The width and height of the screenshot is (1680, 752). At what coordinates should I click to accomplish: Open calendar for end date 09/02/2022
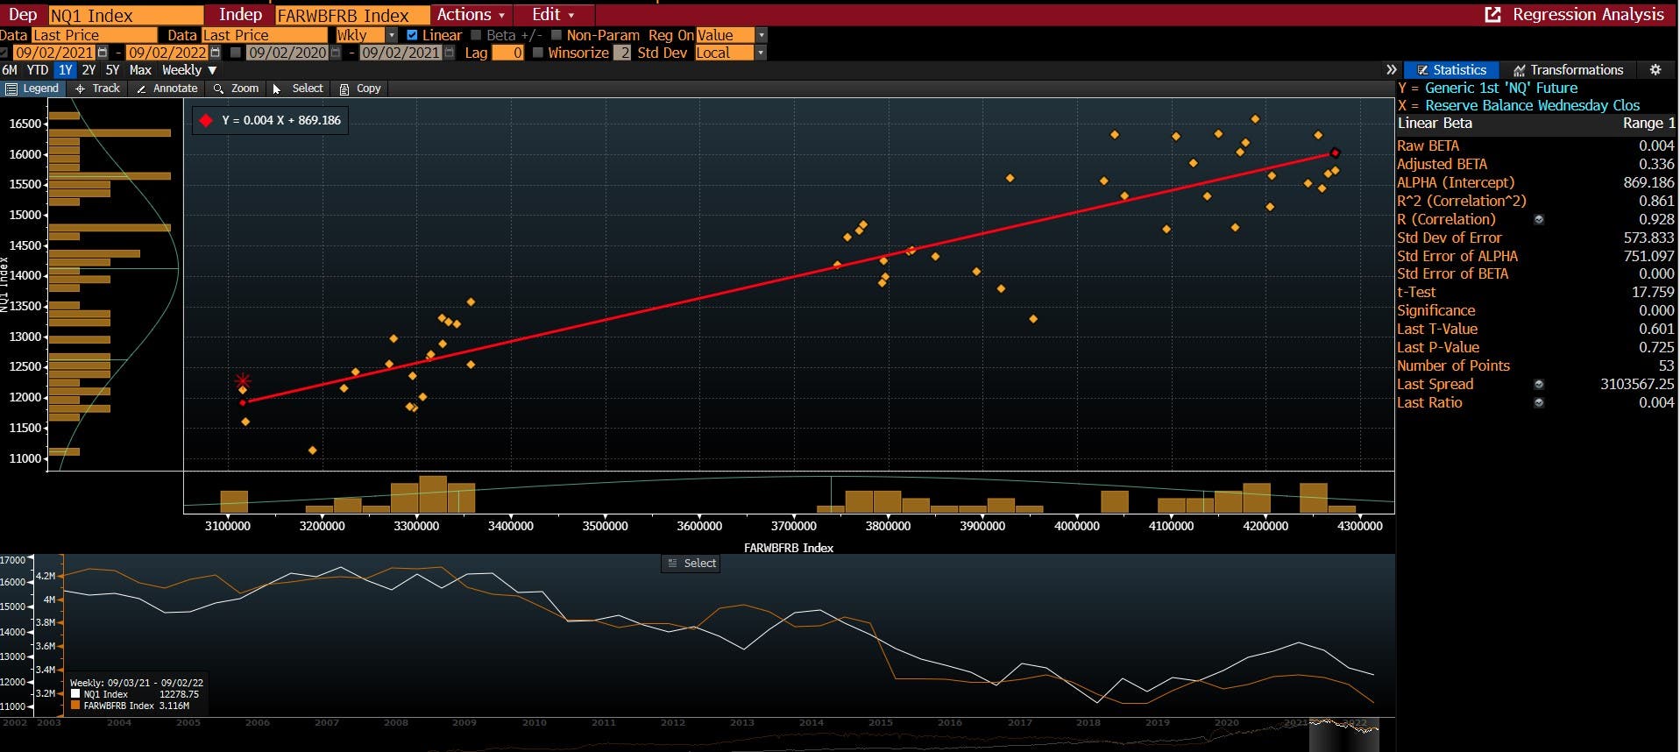tap(215, 53)
